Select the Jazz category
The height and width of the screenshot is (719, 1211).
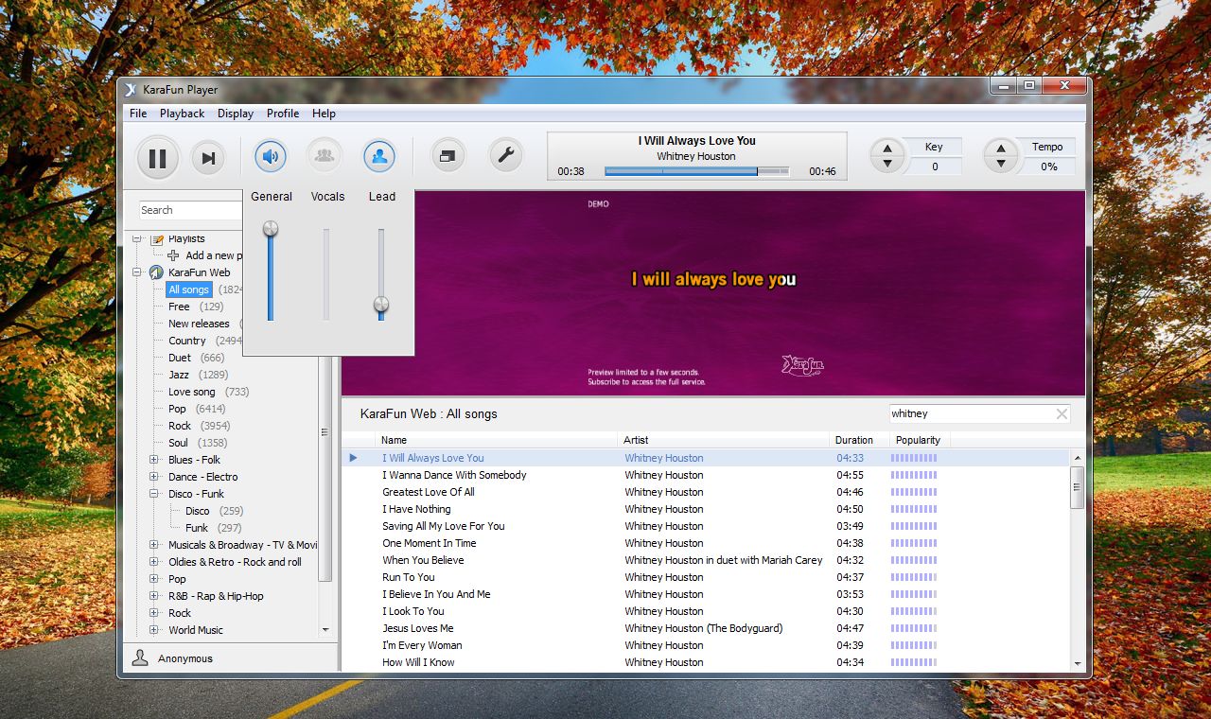(179, 375)
